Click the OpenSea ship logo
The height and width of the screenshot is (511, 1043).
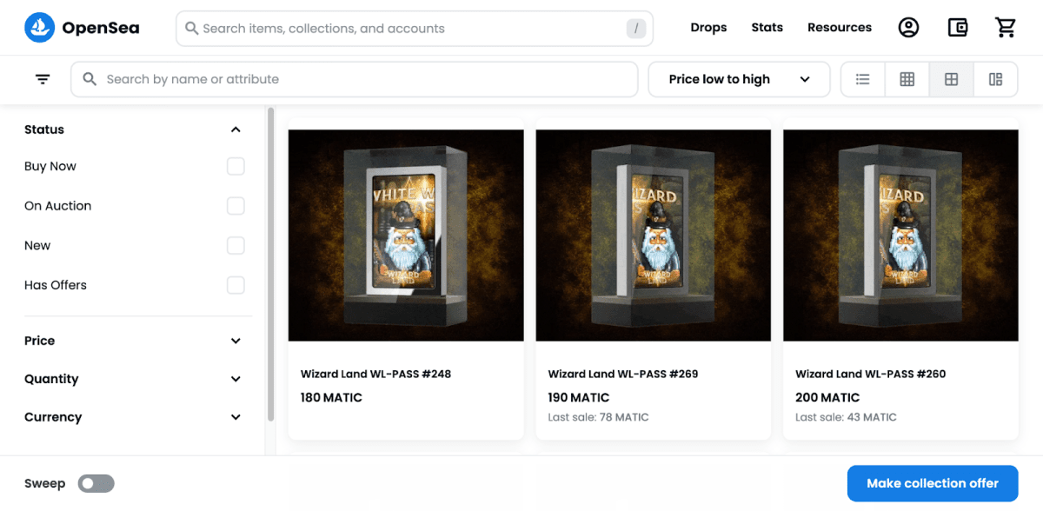click(39, 28)
